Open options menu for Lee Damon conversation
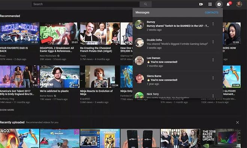Image resolution: width=247 pixels, height=148 pixels. (213, 60)
